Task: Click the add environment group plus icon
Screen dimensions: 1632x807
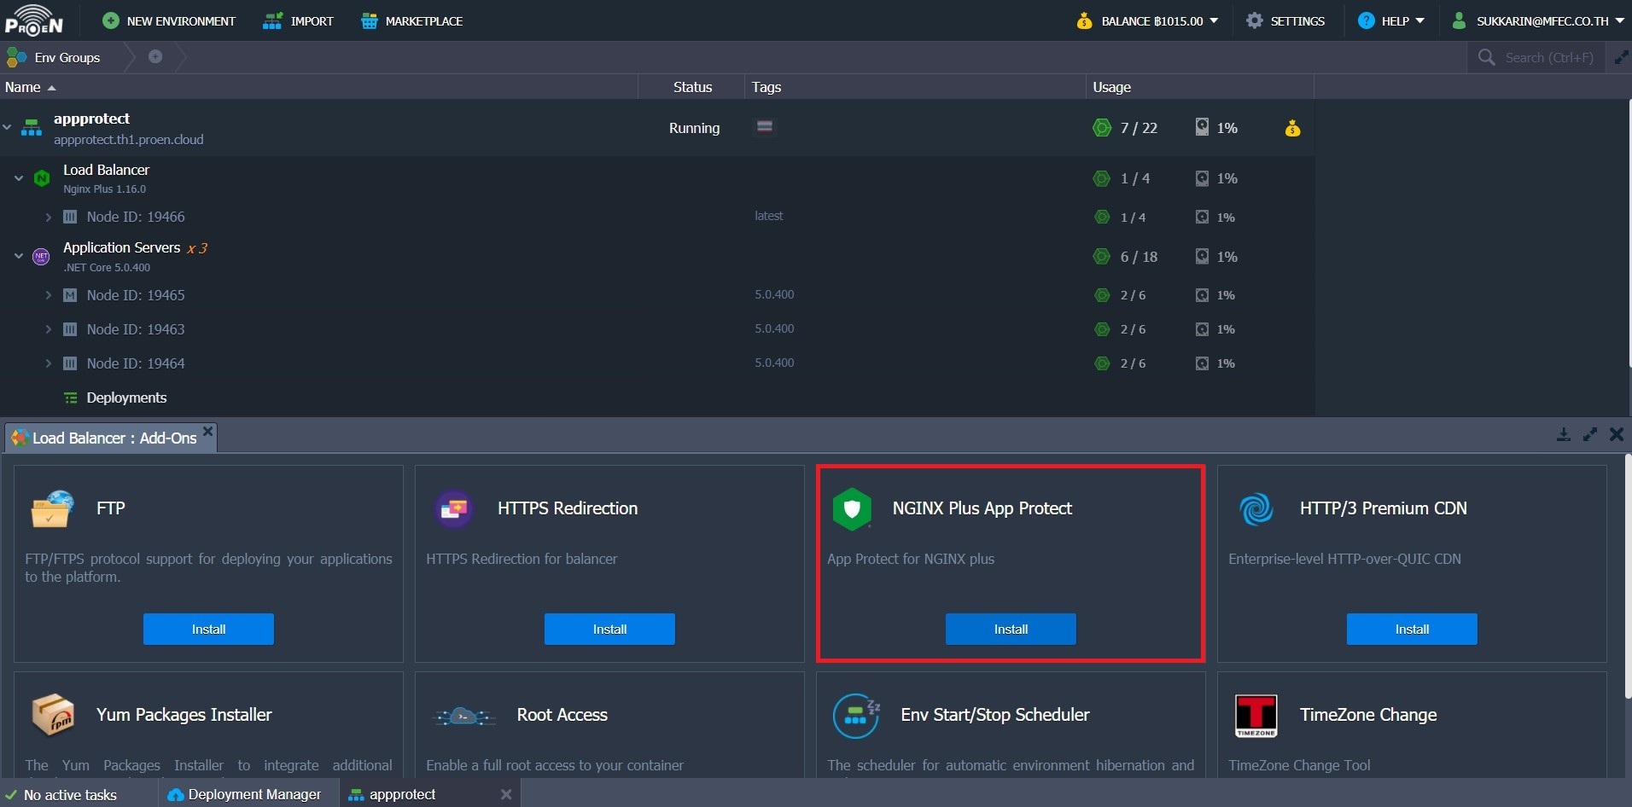Action: click(x=155, y=57)
